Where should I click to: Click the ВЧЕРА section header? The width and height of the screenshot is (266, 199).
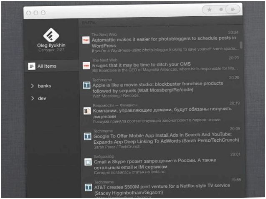[89, 23]
